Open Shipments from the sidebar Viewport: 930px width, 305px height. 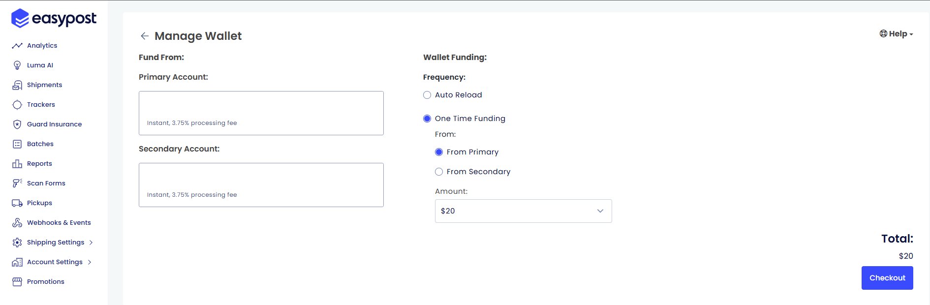[45, 85]
